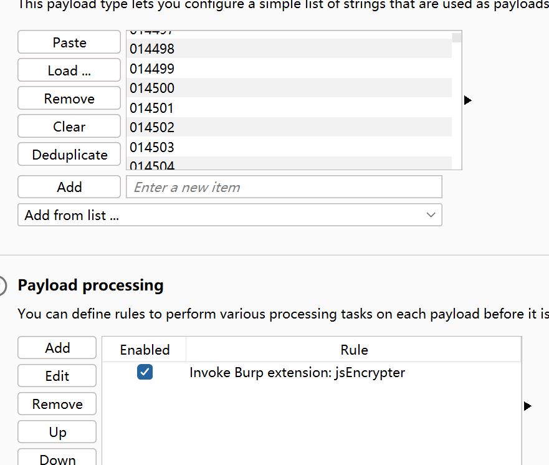Clear the payload list
Viewport: 549px width, 465px height.
pos(69,127)
